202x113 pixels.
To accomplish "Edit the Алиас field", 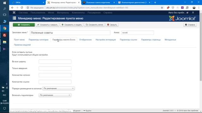I will click(138, 33).
